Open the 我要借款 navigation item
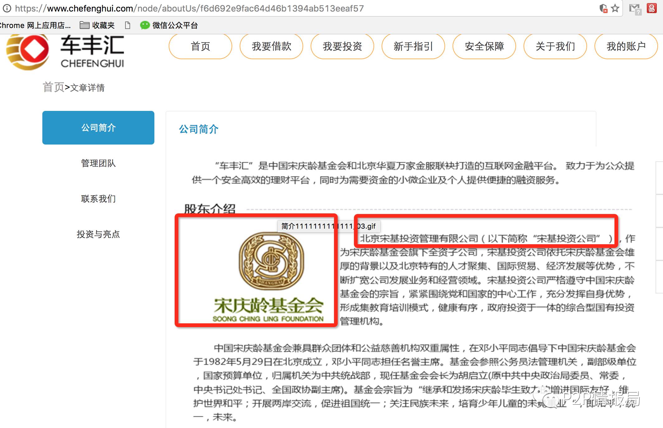 point(271,46)
